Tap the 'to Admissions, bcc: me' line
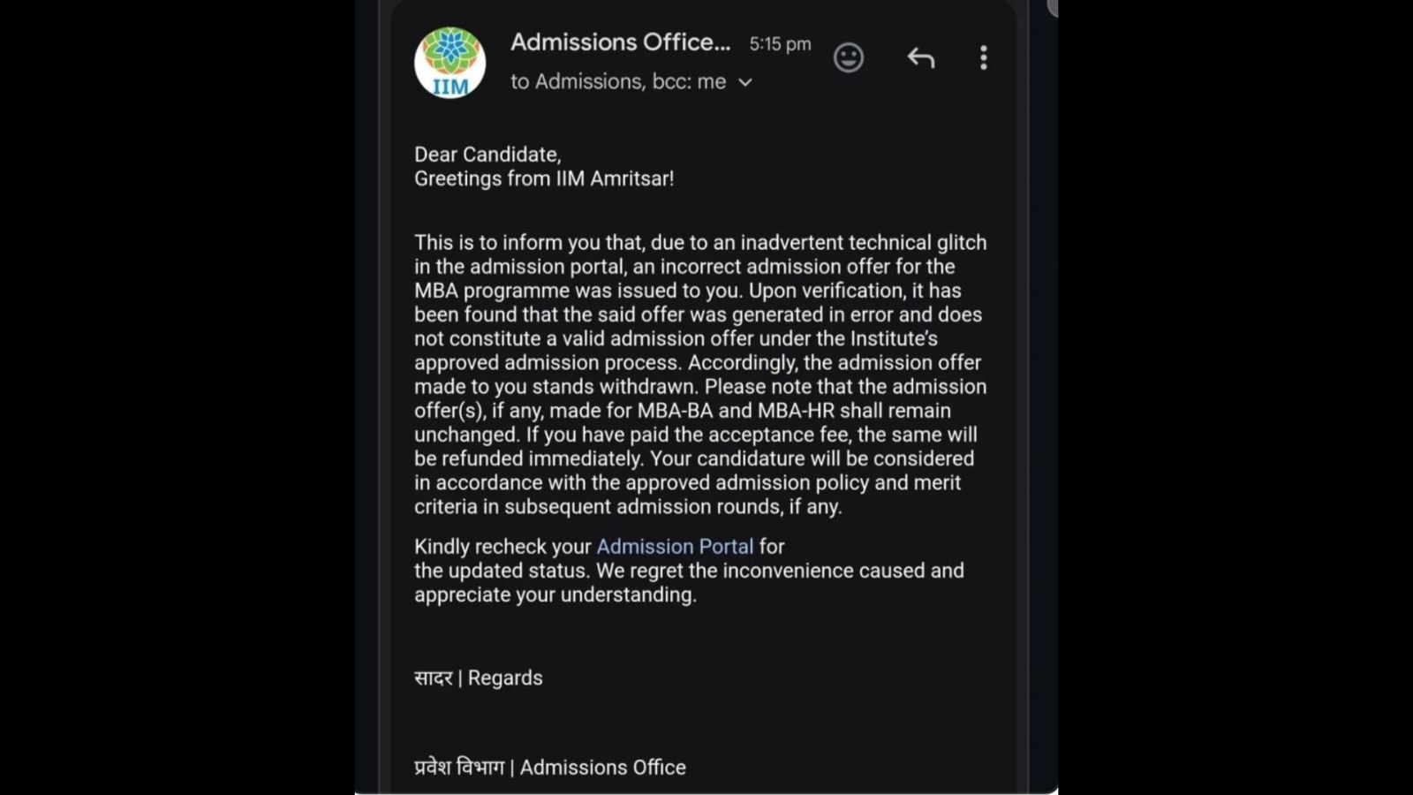This screenshot has width=1413, height=795. [618, 81]
